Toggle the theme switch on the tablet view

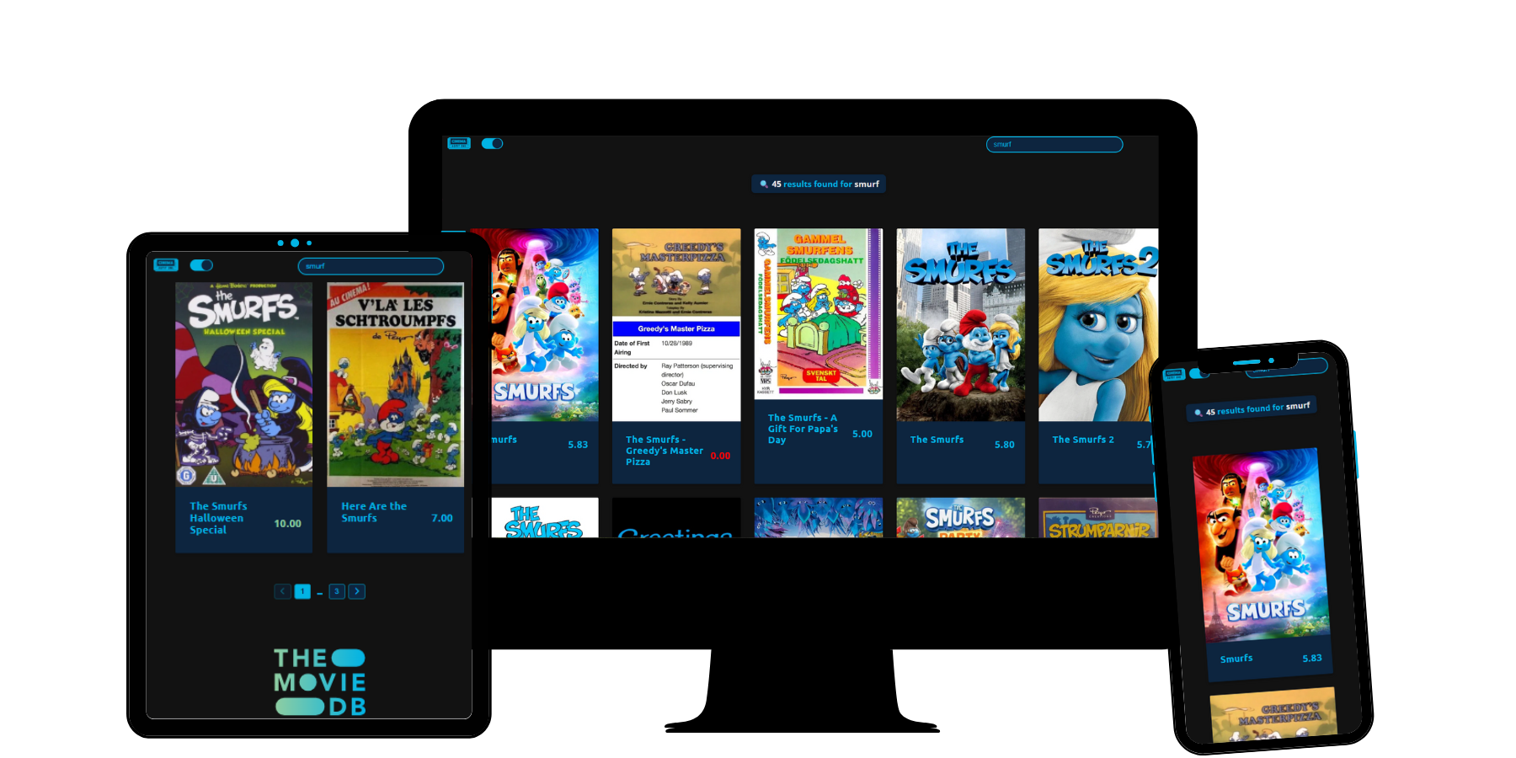click(200, 264)
